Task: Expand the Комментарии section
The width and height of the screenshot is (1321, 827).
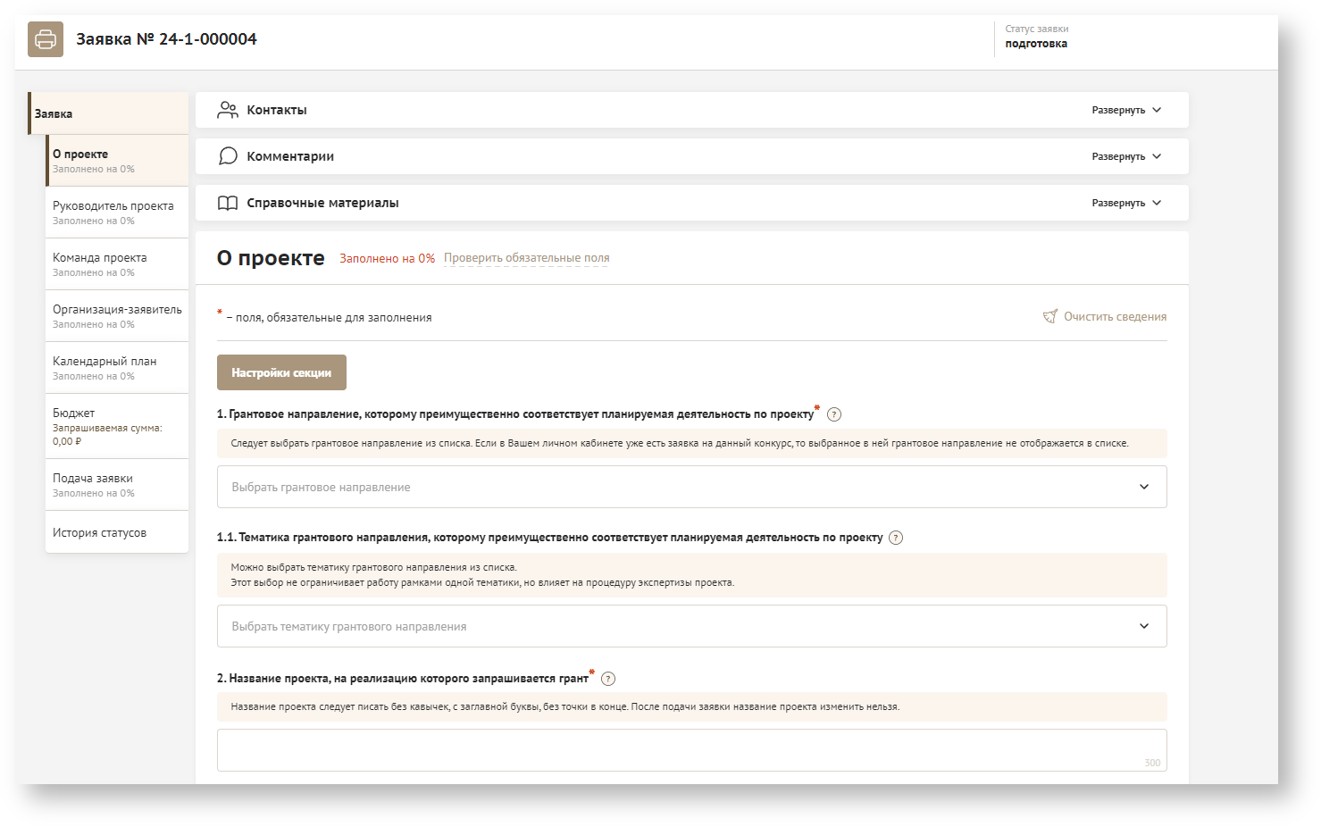Action: point(1125,156)
